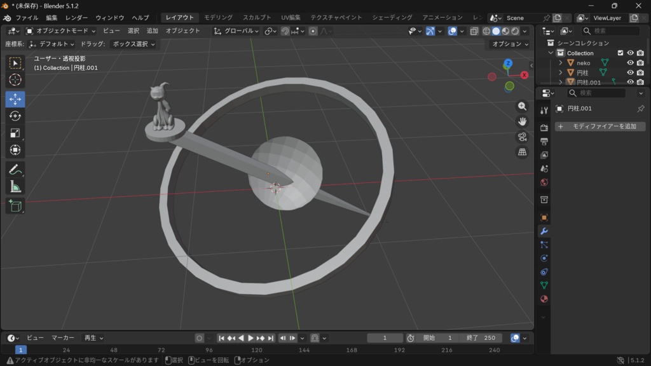
Task: Toggle viewport overlays display
Action: (x=452, y=31)
